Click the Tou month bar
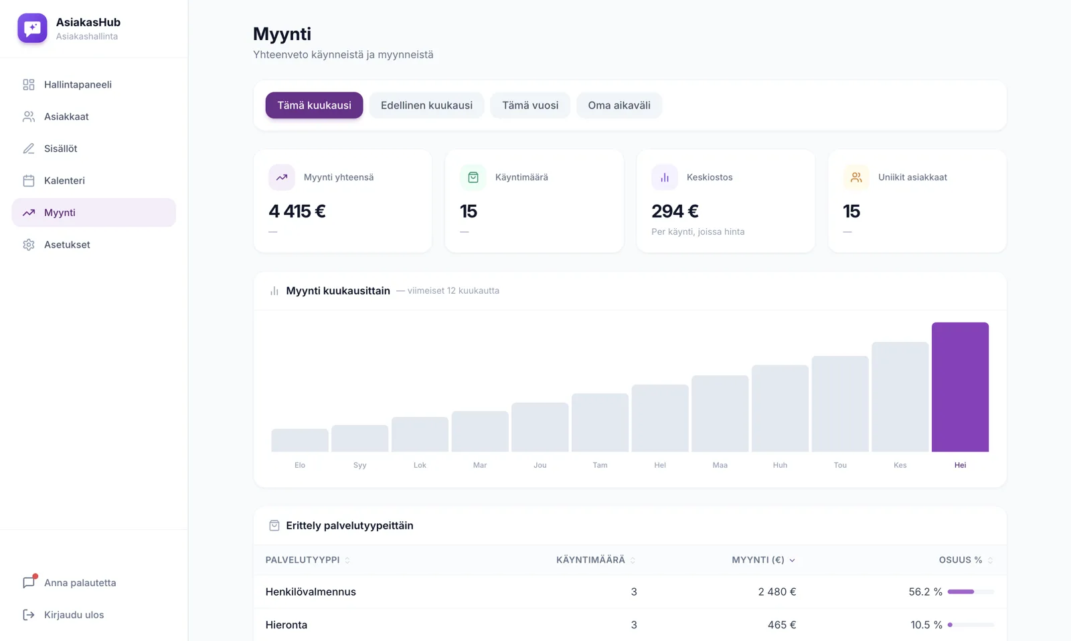Image resolution: width=1071 pixels, height=641 pixels. 840,403
